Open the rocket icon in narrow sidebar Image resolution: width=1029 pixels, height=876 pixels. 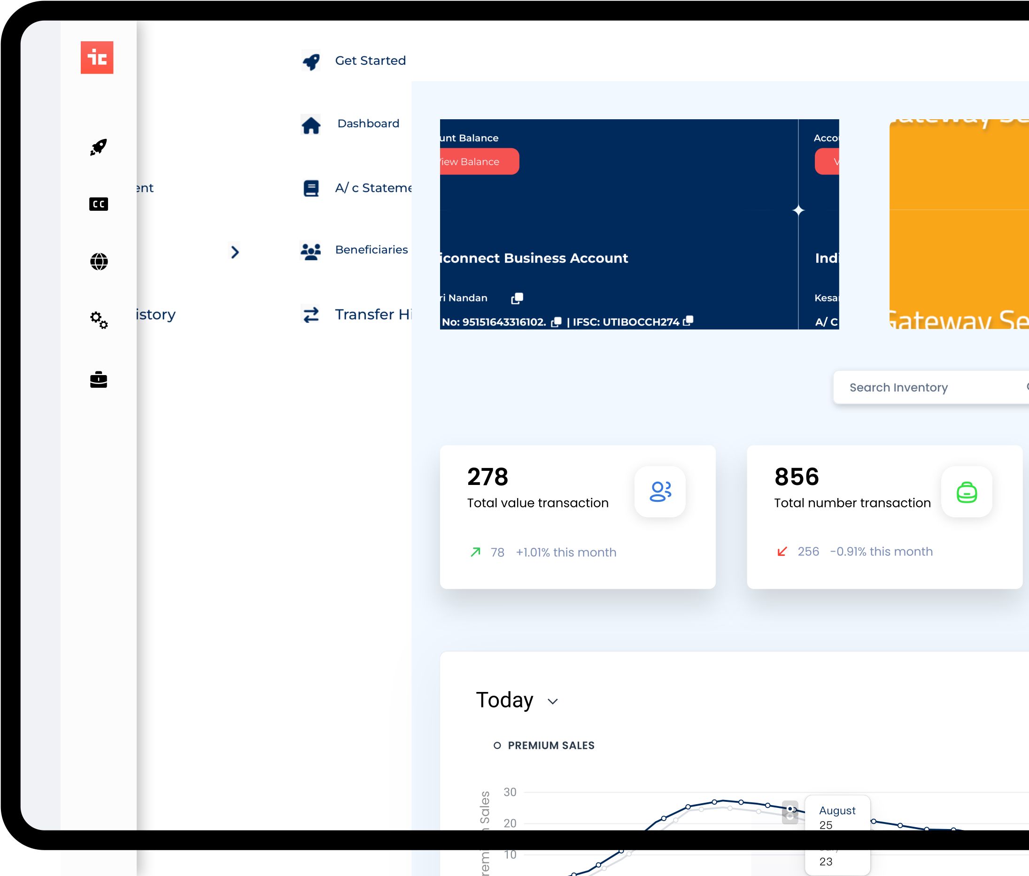click(98, 147)
